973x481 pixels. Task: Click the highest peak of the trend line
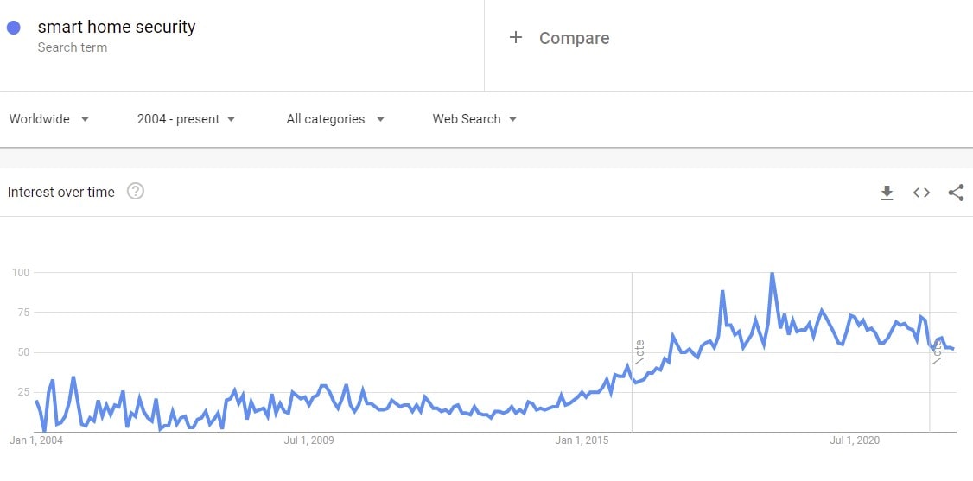(x=772, y=274)
